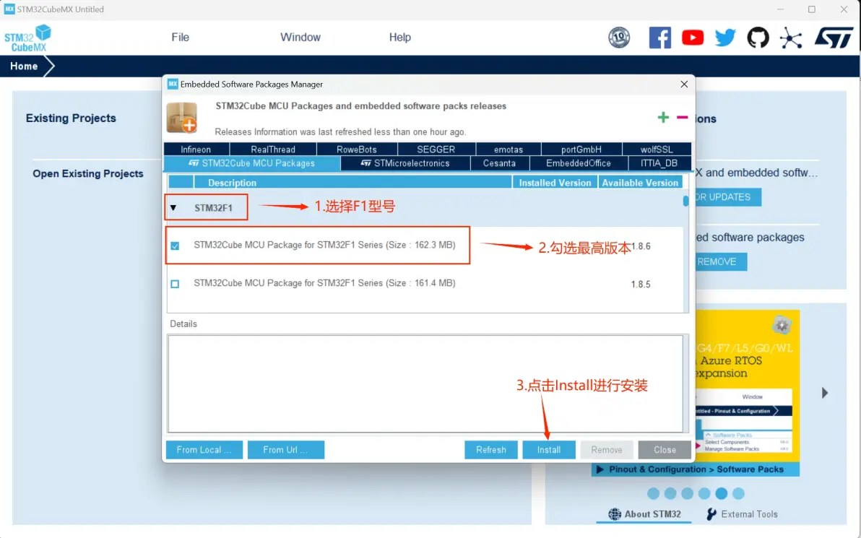Viewport: 861px width, 538px height.
Task: Click the External Tools wrench icon
Action: 711,514
